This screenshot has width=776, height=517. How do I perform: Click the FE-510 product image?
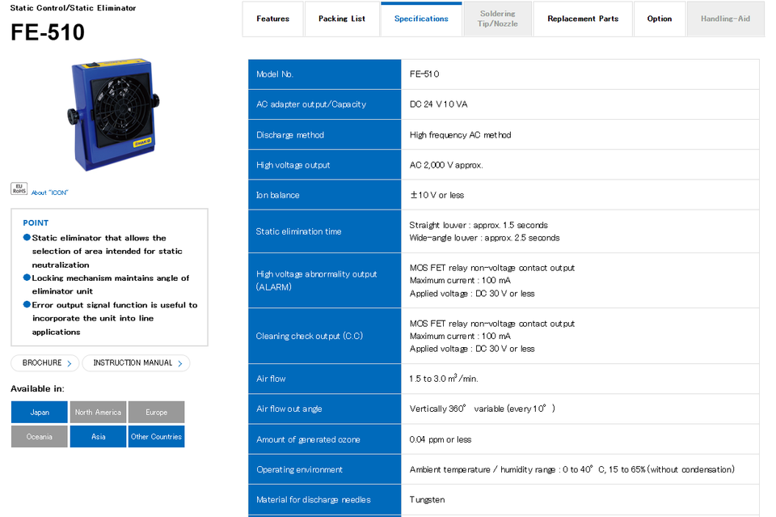click(113, 115)
